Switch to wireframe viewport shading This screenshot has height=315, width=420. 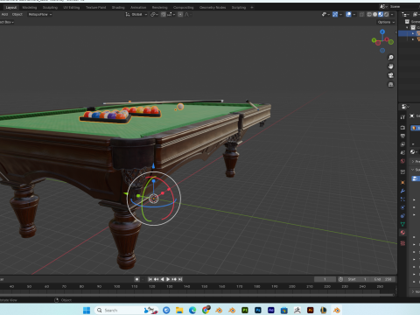pos(369,14)
